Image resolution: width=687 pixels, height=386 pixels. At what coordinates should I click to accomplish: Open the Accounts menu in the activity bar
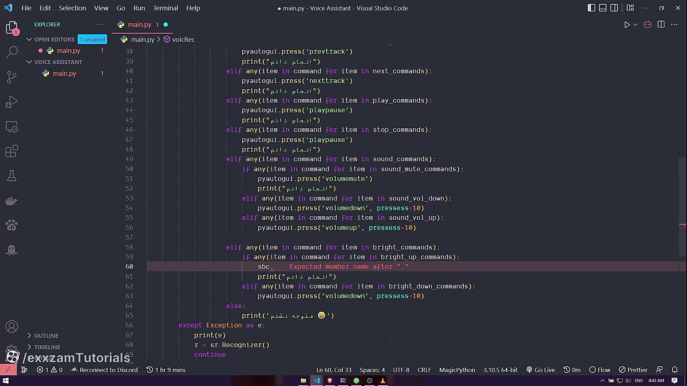[x=12, y=326]
